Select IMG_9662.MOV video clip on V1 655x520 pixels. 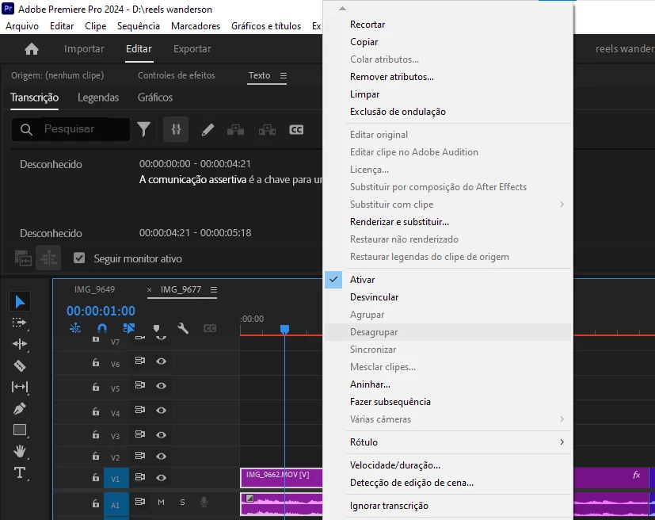(281, 478)
